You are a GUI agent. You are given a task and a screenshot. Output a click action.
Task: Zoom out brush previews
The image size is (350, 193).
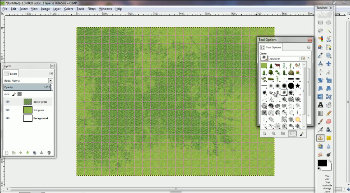tap(264, 134)
